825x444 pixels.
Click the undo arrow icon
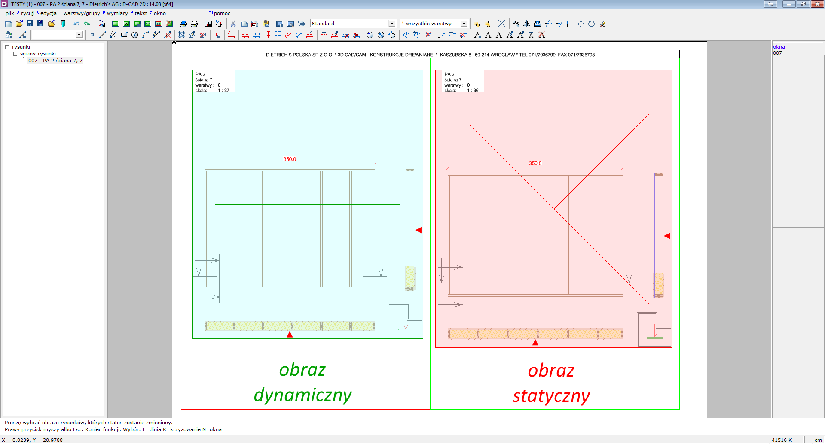pos(76,24)
